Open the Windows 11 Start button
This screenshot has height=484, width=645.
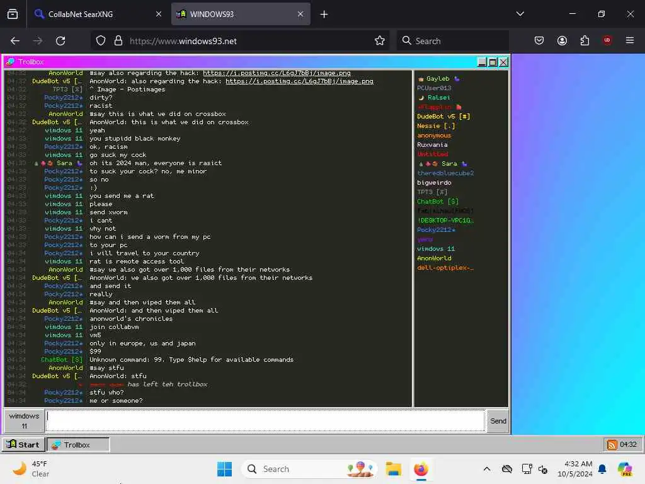click(224, 469)
